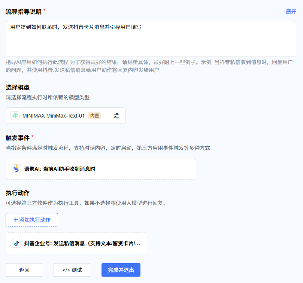
Task: Open model parameter settings sliders icon
Action: coord(116,116)
